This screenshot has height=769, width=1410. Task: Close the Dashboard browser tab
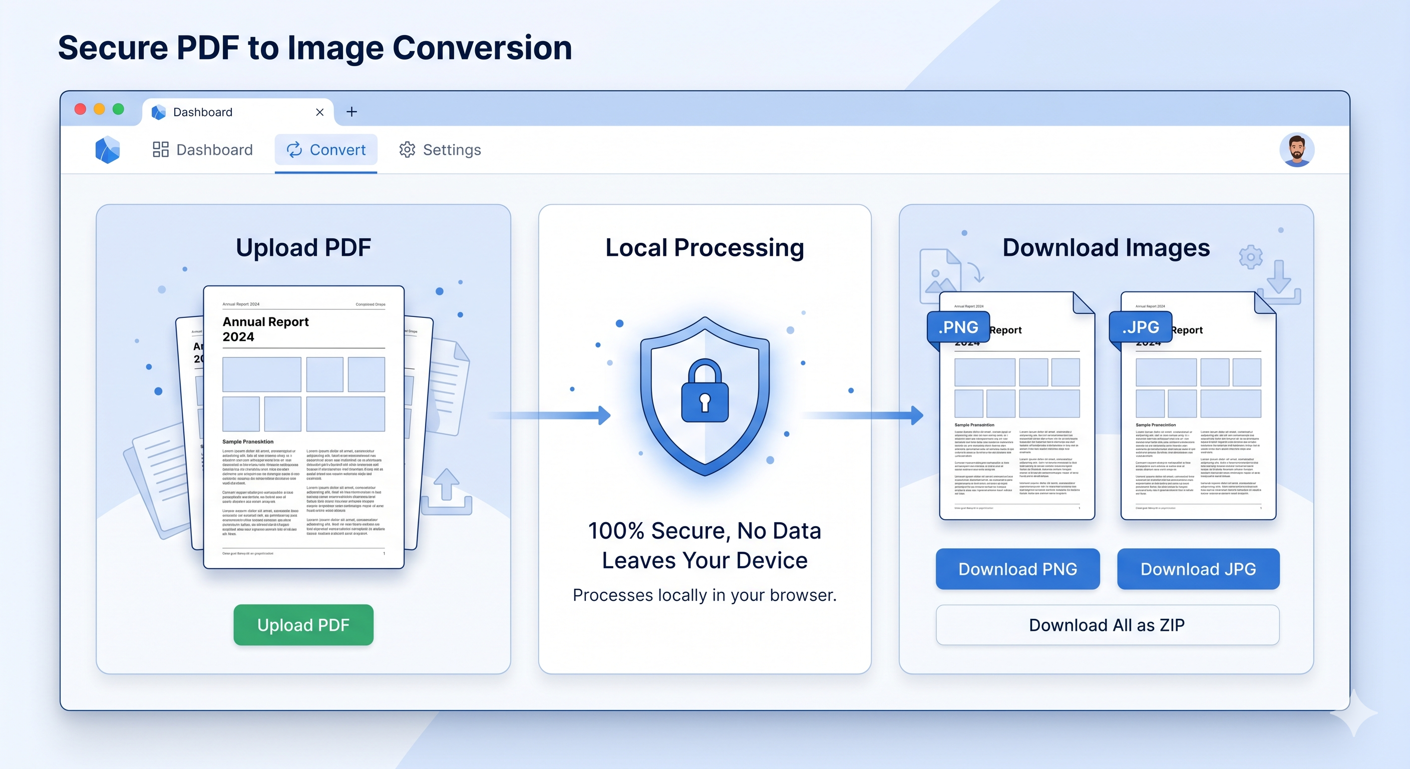[319, 112]
